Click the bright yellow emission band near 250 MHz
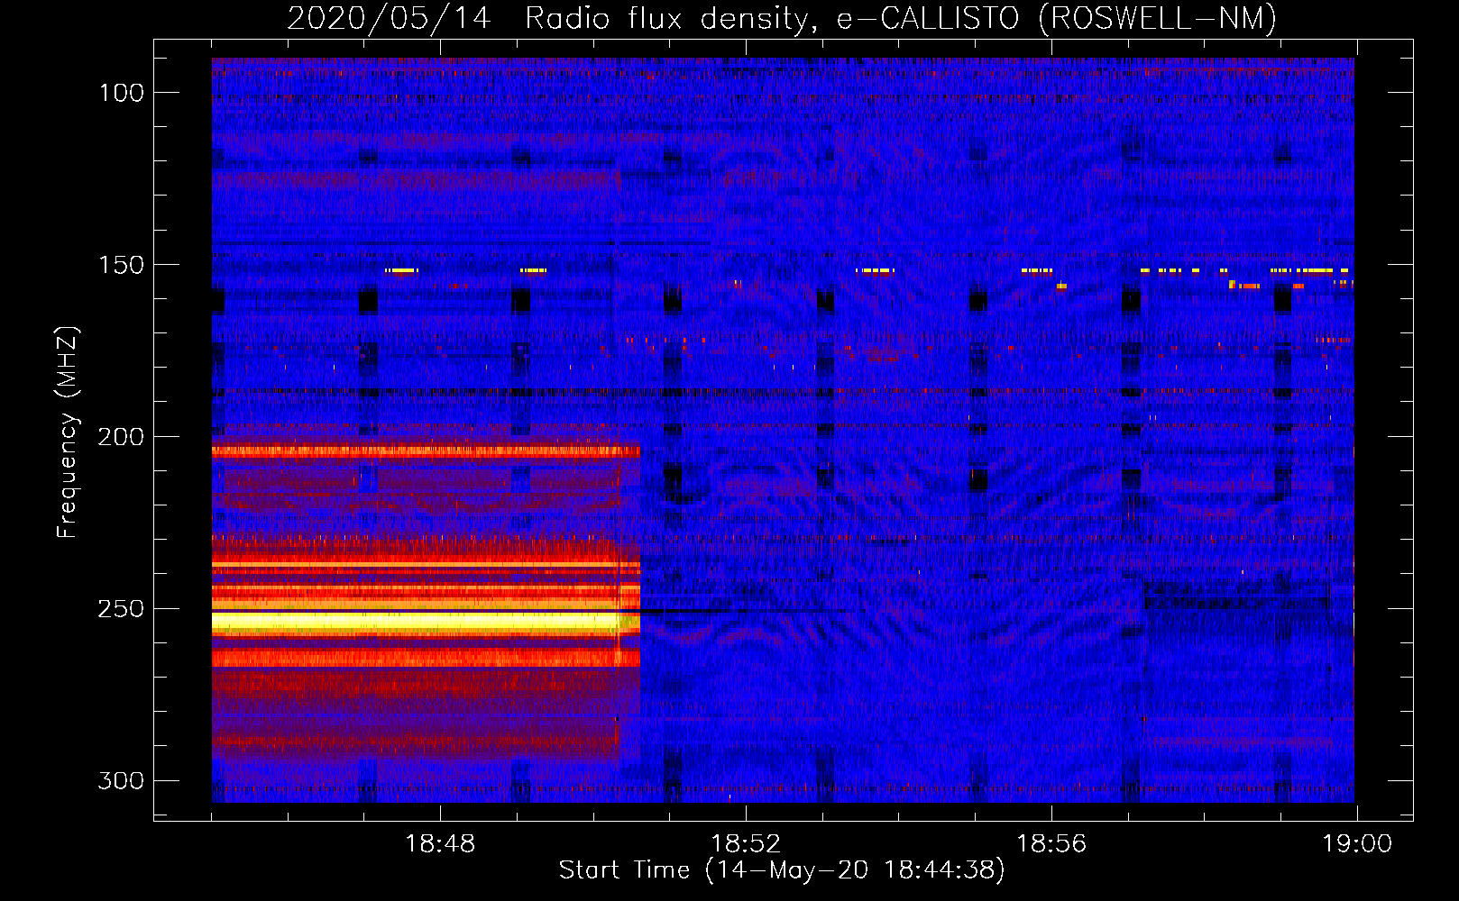The image size is (1459, 901). pyautogui.click(x=426, y=622)
